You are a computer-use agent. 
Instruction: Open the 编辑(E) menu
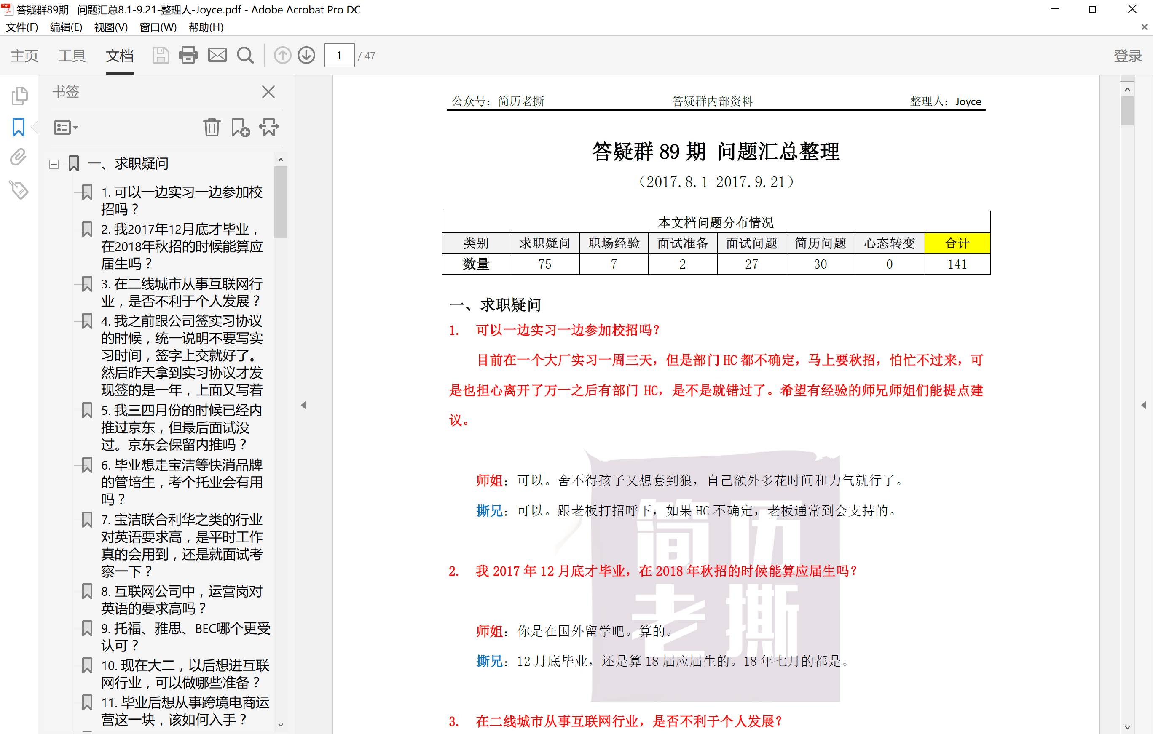tap(66, 27)
